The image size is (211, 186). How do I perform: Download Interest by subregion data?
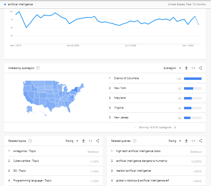186,68
